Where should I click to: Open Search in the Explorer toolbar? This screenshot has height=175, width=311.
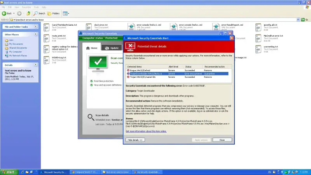(39, 13)
